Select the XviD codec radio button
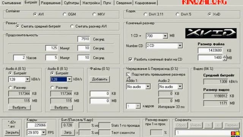This screenshot has width=243, height=137. tap(214, 14)
